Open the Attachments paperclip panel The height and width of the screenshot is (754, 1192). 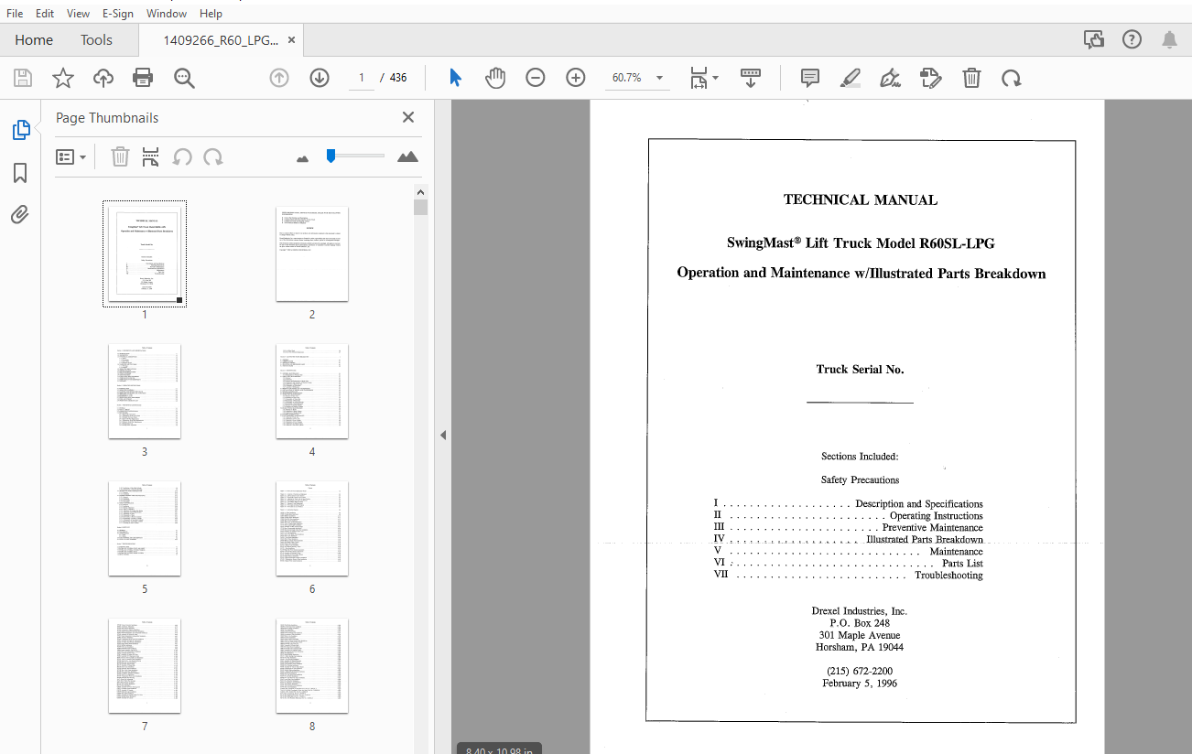coord(20,215)
